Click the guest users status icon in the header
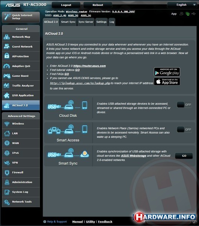 tap(181, 14)
